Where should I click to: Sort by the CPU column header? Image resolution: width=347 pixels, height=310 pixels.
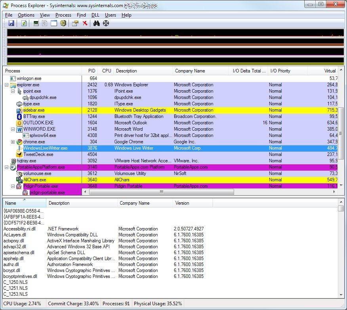click(x=107, y=71)
